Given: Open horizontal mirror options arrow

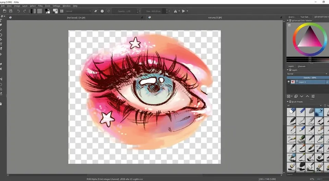Looking at the screenshot, I should (179, 11).
